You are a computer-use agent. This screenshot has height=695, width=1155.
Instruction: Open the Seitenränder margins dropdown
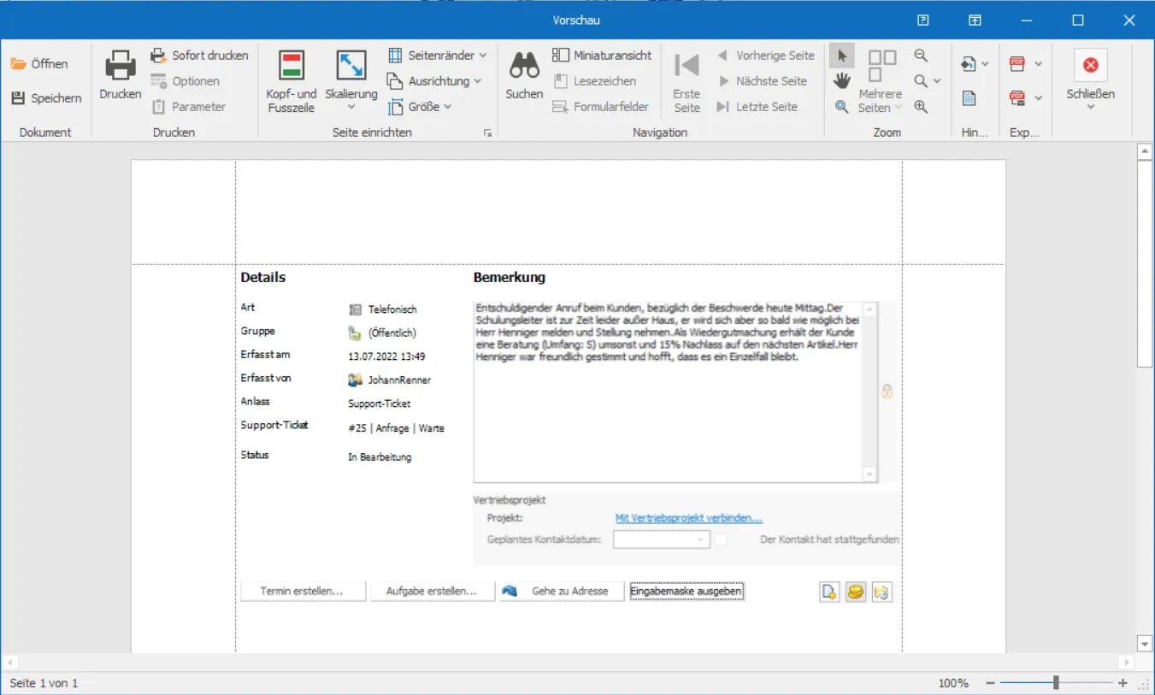pos(437,56)
